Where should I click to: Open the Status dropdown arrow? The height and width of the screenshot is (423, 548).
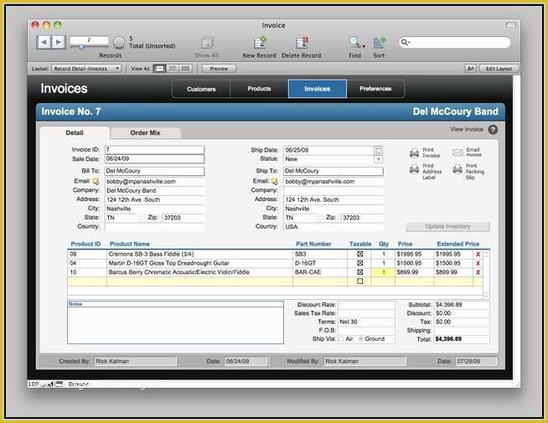[378, 159]
